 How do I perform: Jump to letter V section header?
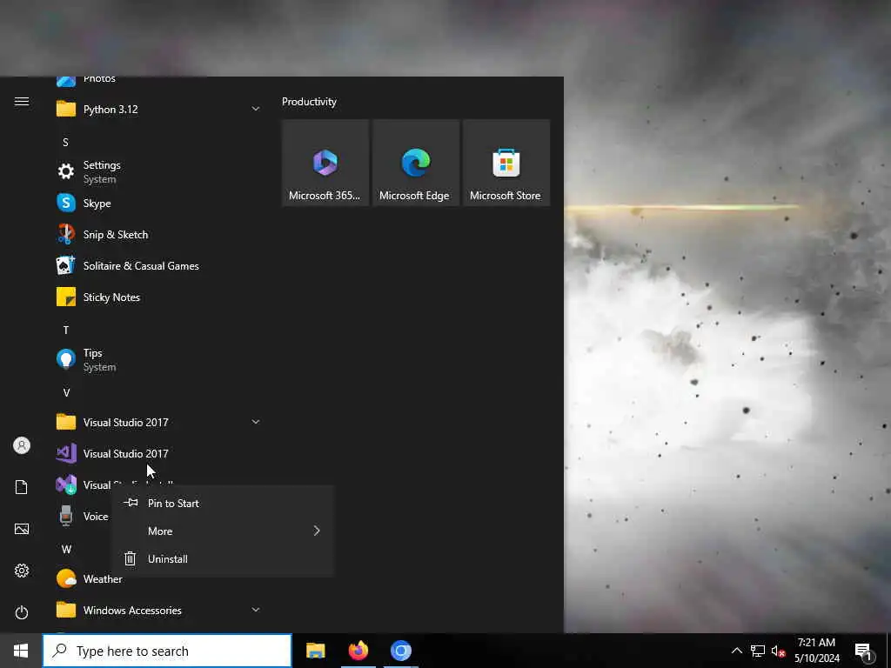(66, 392)
